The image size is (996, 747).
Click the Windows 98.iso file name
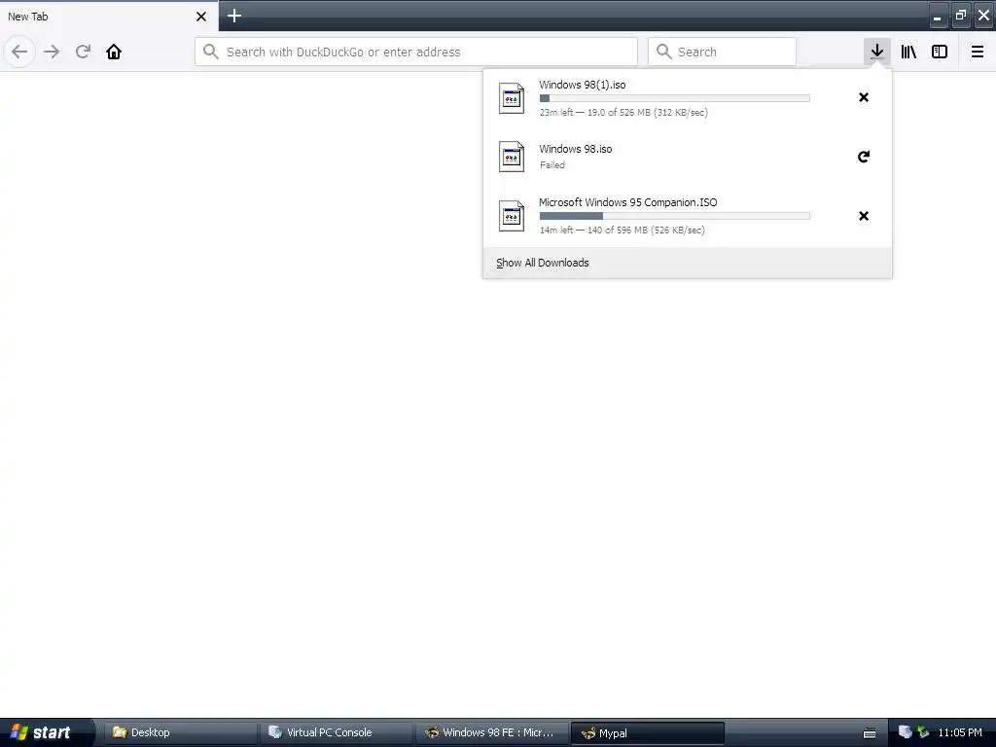click(576, 149)
